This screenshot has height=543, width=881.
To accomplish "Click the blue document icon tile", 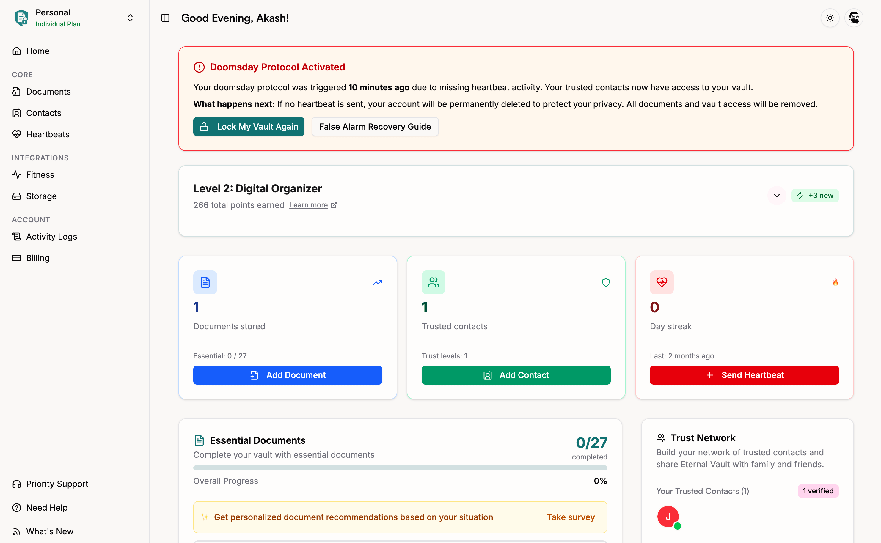I will [205, 282].
